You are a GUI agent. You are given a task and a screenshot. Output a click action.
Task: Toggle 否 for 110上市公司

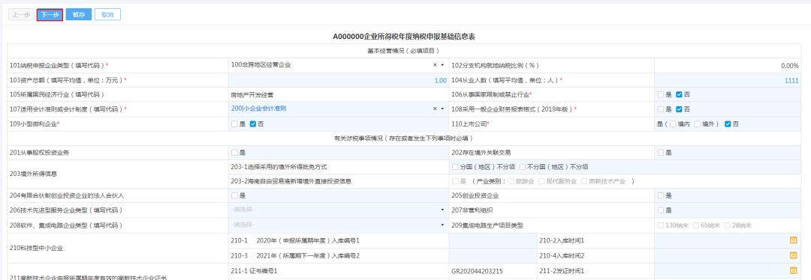point(728,124)
